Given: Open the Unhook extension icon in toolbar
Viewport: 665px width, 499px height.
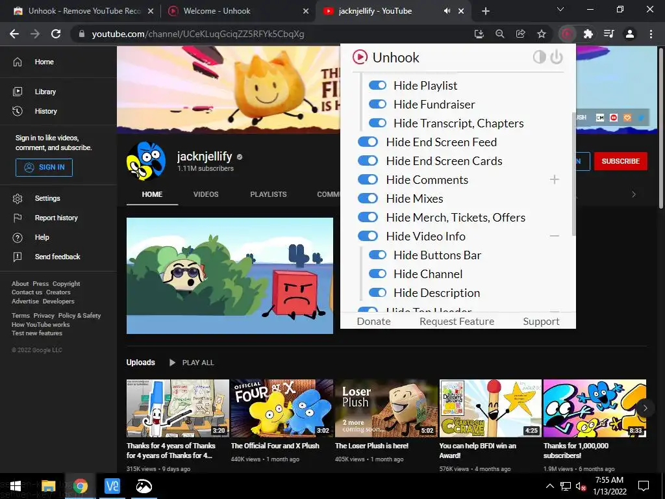Looking at the screenshot, I should (x=567, y=34).
